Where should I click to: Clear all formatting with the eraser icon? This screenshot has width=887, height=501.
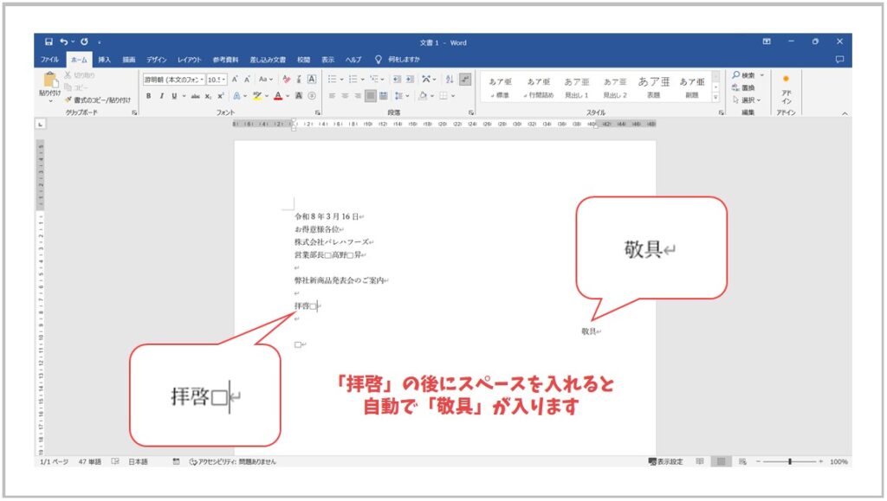(x=286, y=80)
